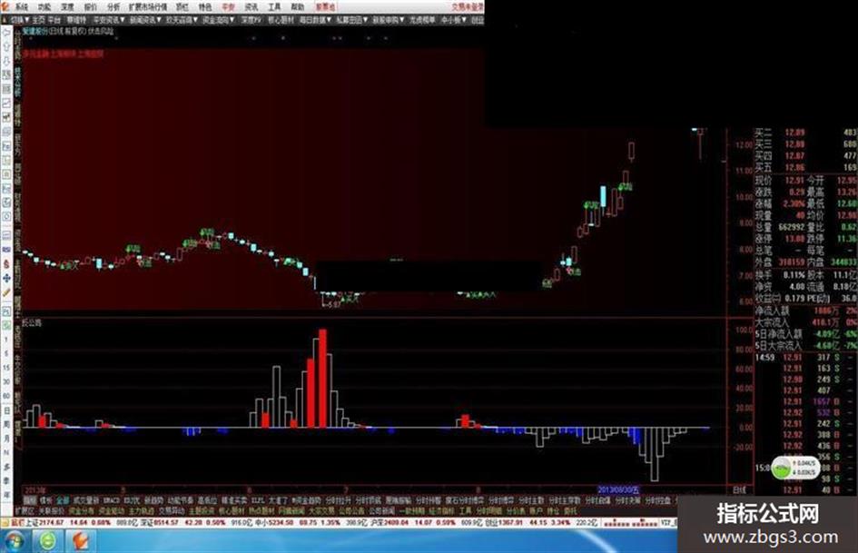Click the highlighted date marker on time axis

(618, 489)
